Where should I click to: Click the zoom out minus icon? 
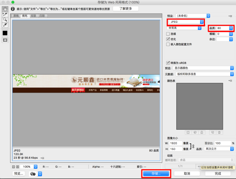[x=13, y=167]
